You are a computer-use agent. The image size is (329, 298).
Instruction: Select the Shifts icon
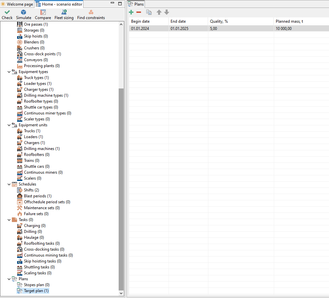click(x=20, y=190)
